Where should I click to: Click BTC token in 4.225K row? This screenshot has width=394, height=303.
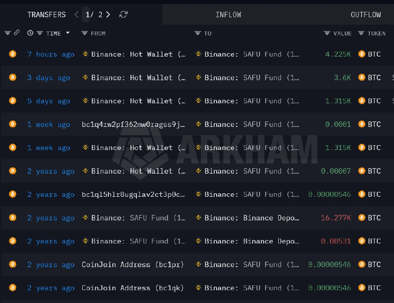coord(374,54)
